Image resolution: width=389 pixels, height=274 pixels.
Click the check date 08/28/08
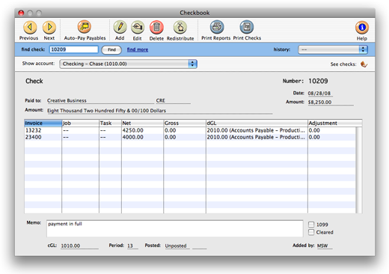319,93
